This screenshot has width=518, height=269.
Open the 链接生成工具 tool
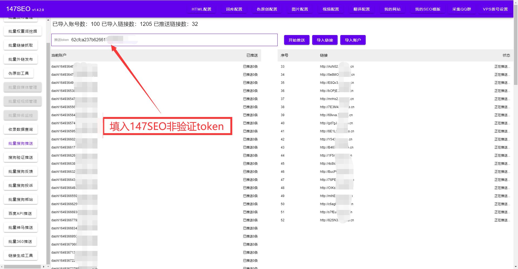pos(21,255)
